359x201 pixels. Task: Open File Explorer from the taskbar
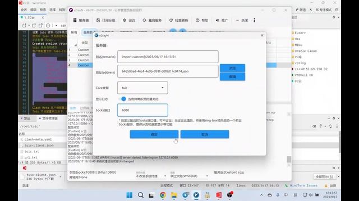(174, 195)
